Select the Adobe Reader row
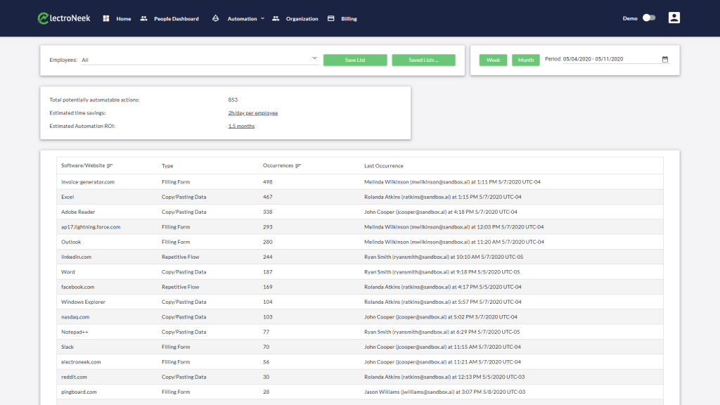 click(359, 212)
